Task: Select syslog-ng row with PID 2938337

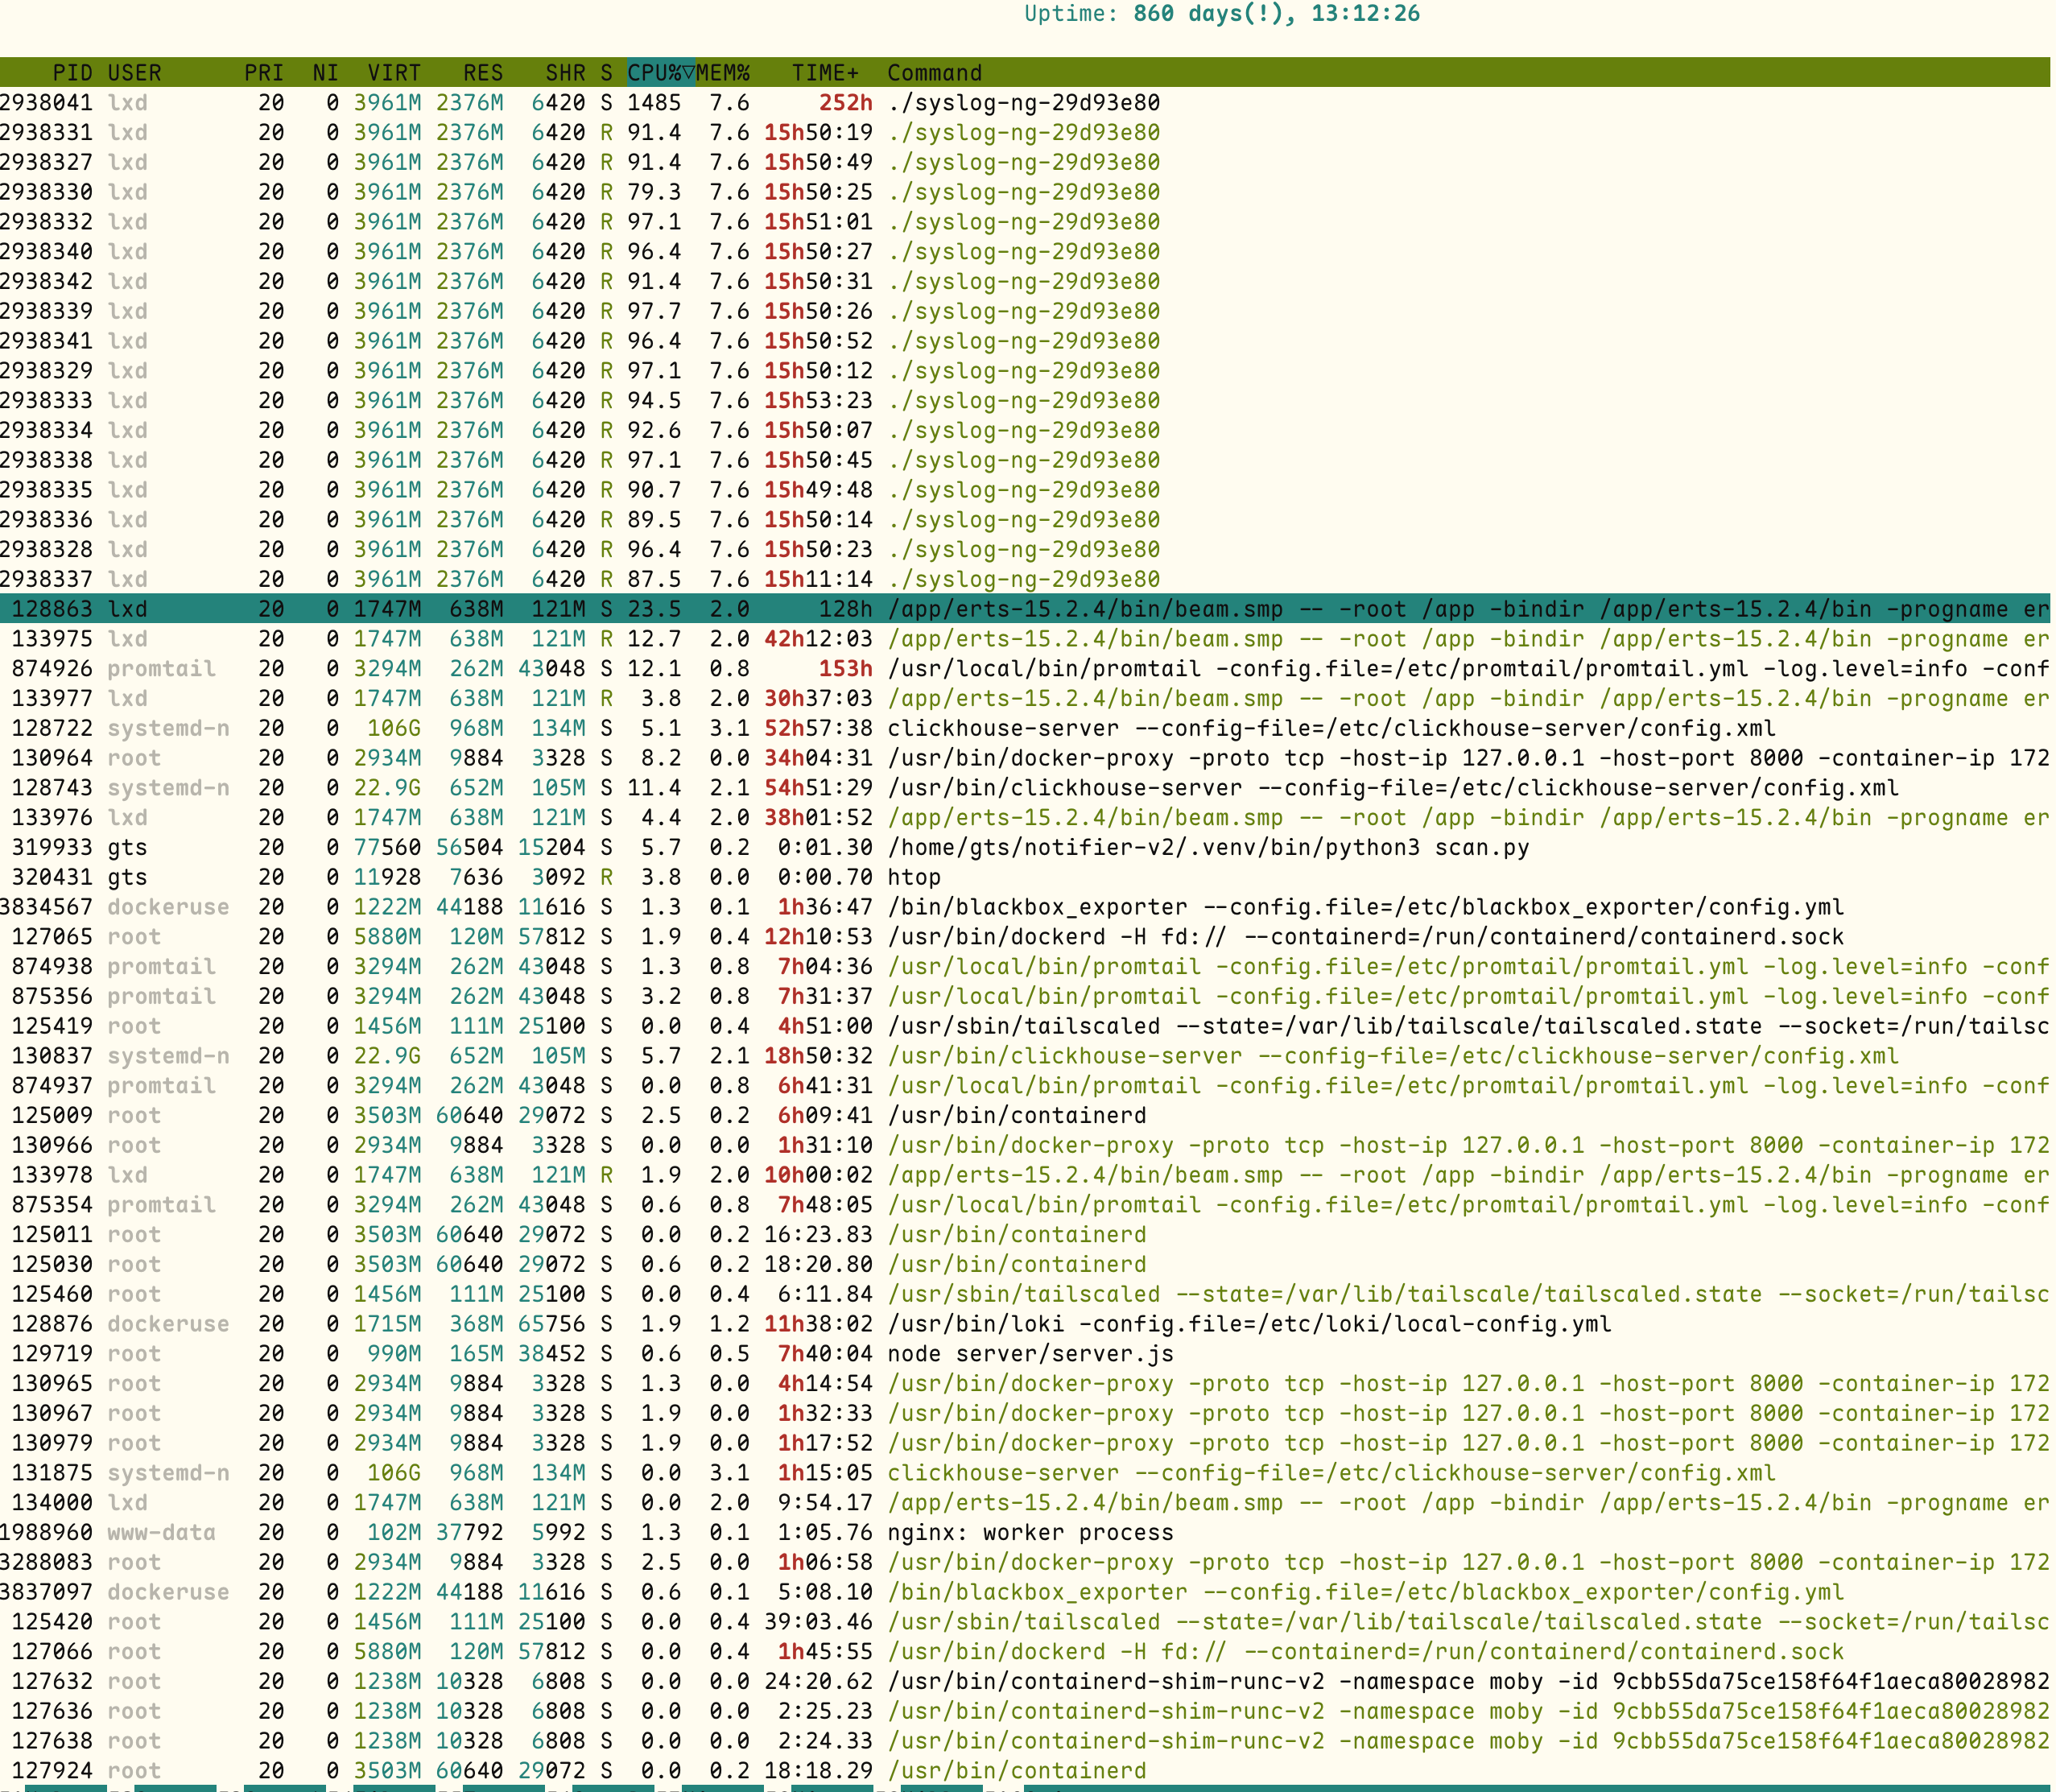Action: click(x=1025, y=579)
